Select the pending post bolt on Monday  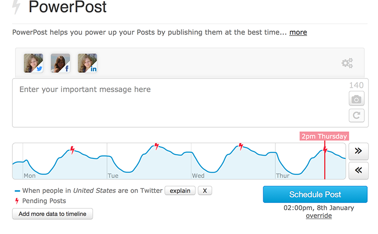click(x=72, y=150)
